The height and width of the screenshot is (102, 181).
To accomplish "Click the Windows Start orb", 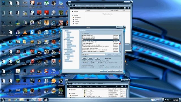I will [x=3, y=99].
